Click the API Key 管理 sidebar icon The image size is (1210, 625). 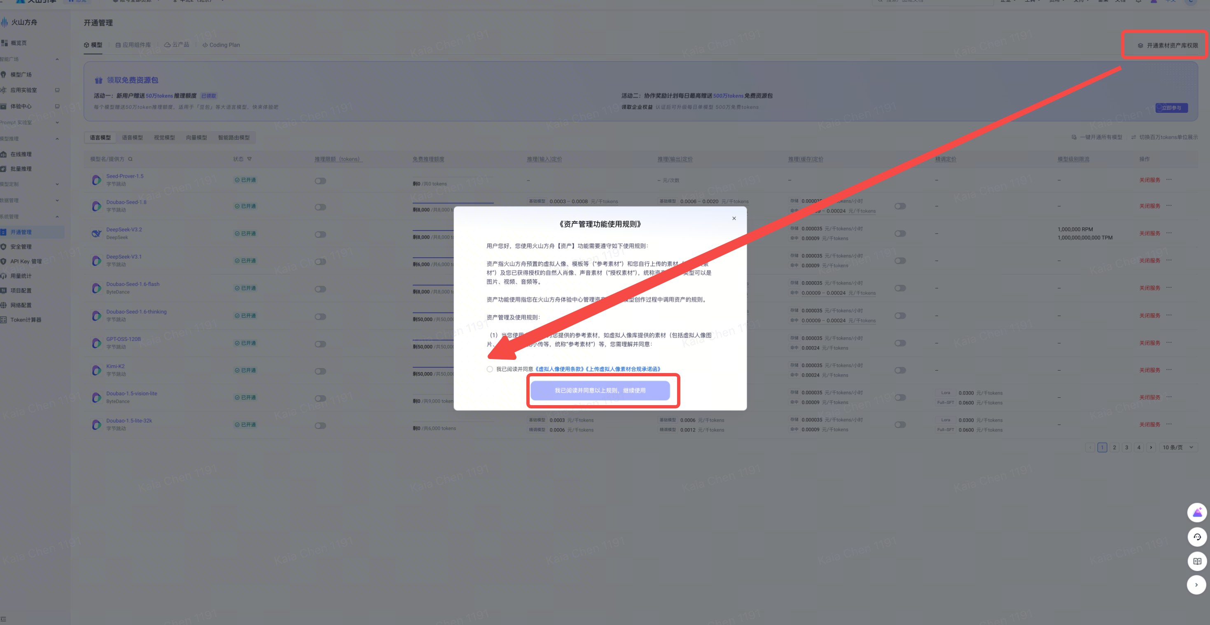coord(3,261)
